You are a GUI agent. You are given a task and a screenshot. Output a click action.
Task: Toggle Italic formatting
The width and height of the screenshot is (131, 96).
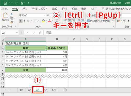tap(24, 21)
